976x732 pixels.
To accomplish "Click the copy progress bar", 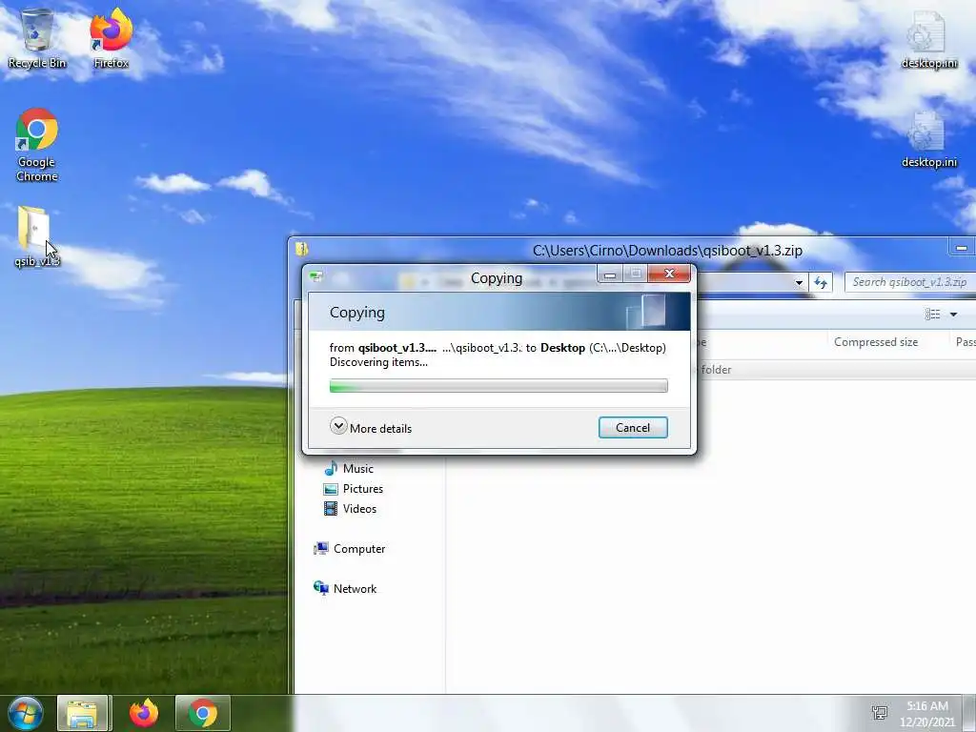I will (498, 386).
